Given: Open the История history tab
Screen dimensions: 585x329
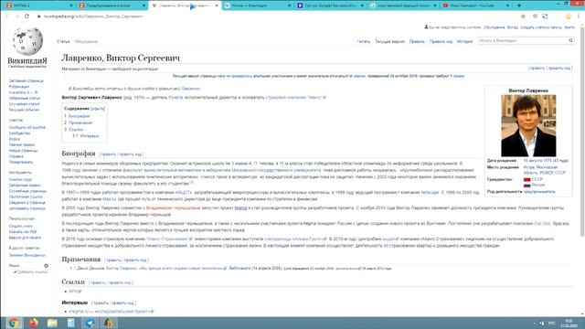Looking at the screenshot, I should [464, 41].
